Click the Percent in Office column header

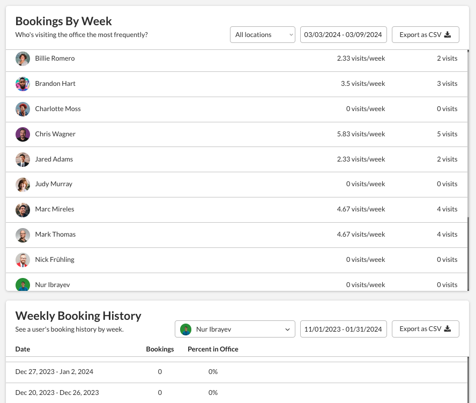(x=213, y=349)
